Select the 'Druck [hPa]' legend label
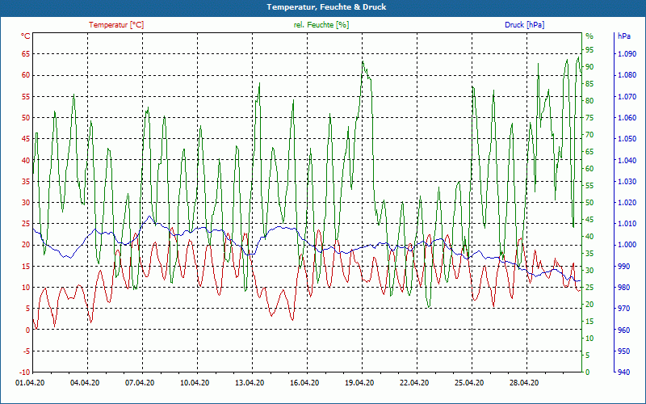Viewport: 646px width, 404px height. 524,25
